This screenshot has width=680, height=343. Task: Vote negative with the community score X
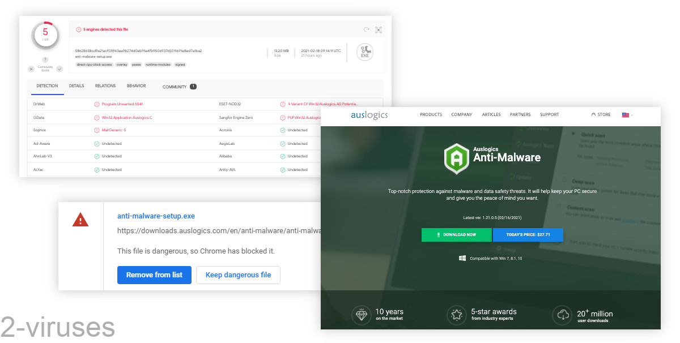pyautogui.click(x=31, y=68)
